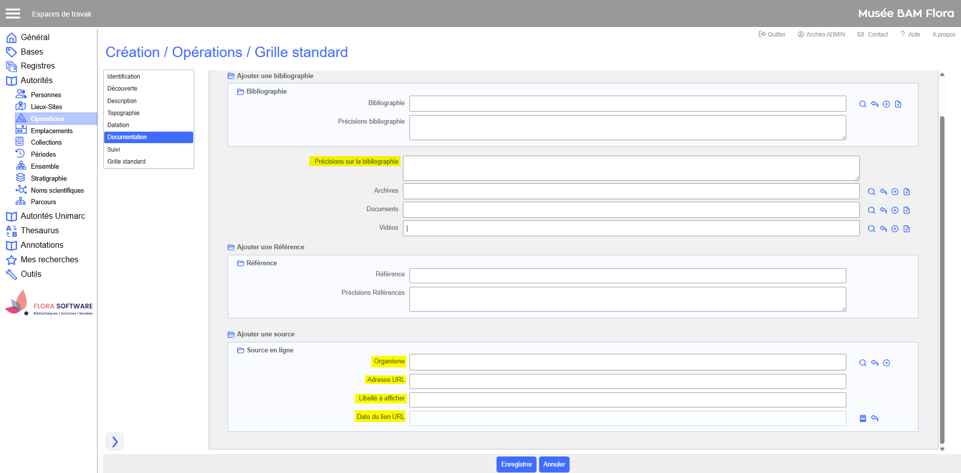
Task: Click the reset arrow beside Date du lien URL
Action: point(875,418)
